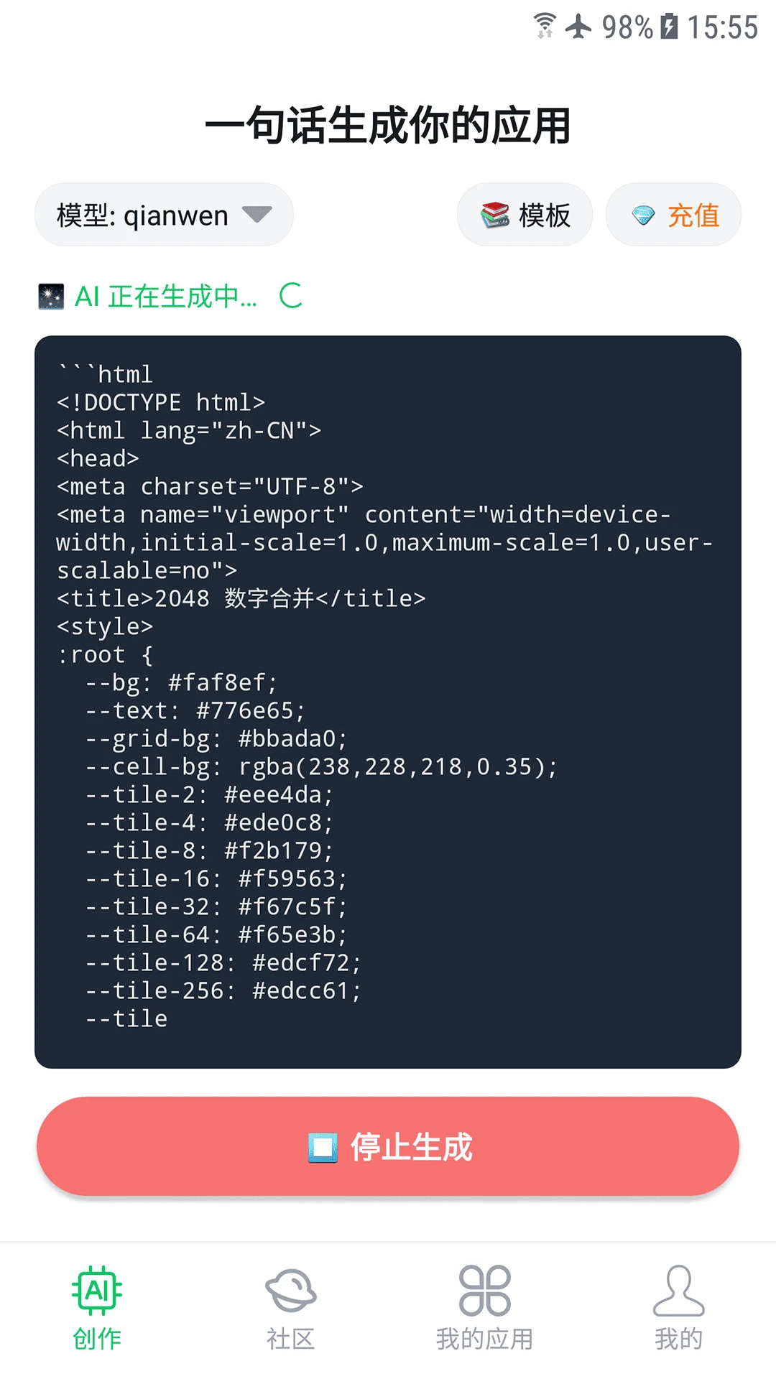The width and height of the screenshot is (776, 1379).
Task: Click the sparkle icon before AI 正在生成中
Action: 51,297
